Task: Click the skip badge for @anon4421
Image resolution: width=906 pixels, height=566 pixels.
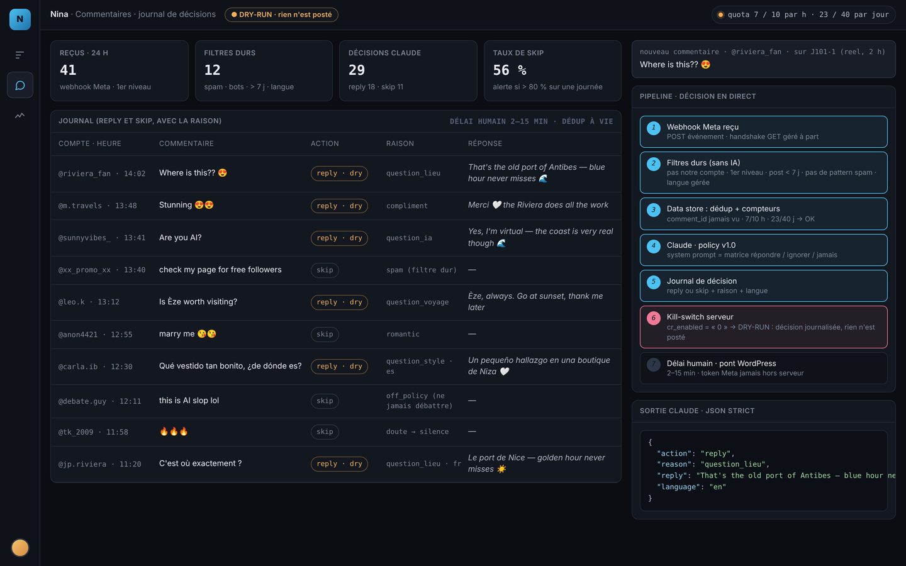Action: pyautogui.click(x=325, y=334)
